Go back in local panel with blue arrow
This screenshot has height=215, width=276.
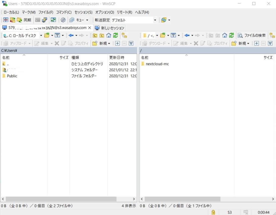pos(71,35)
